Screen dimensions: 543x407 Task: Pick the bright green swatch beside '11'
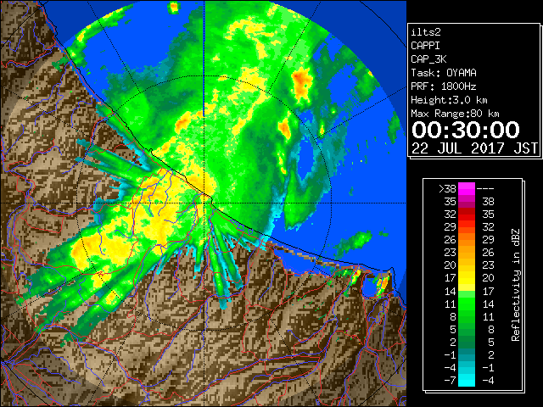467,304
